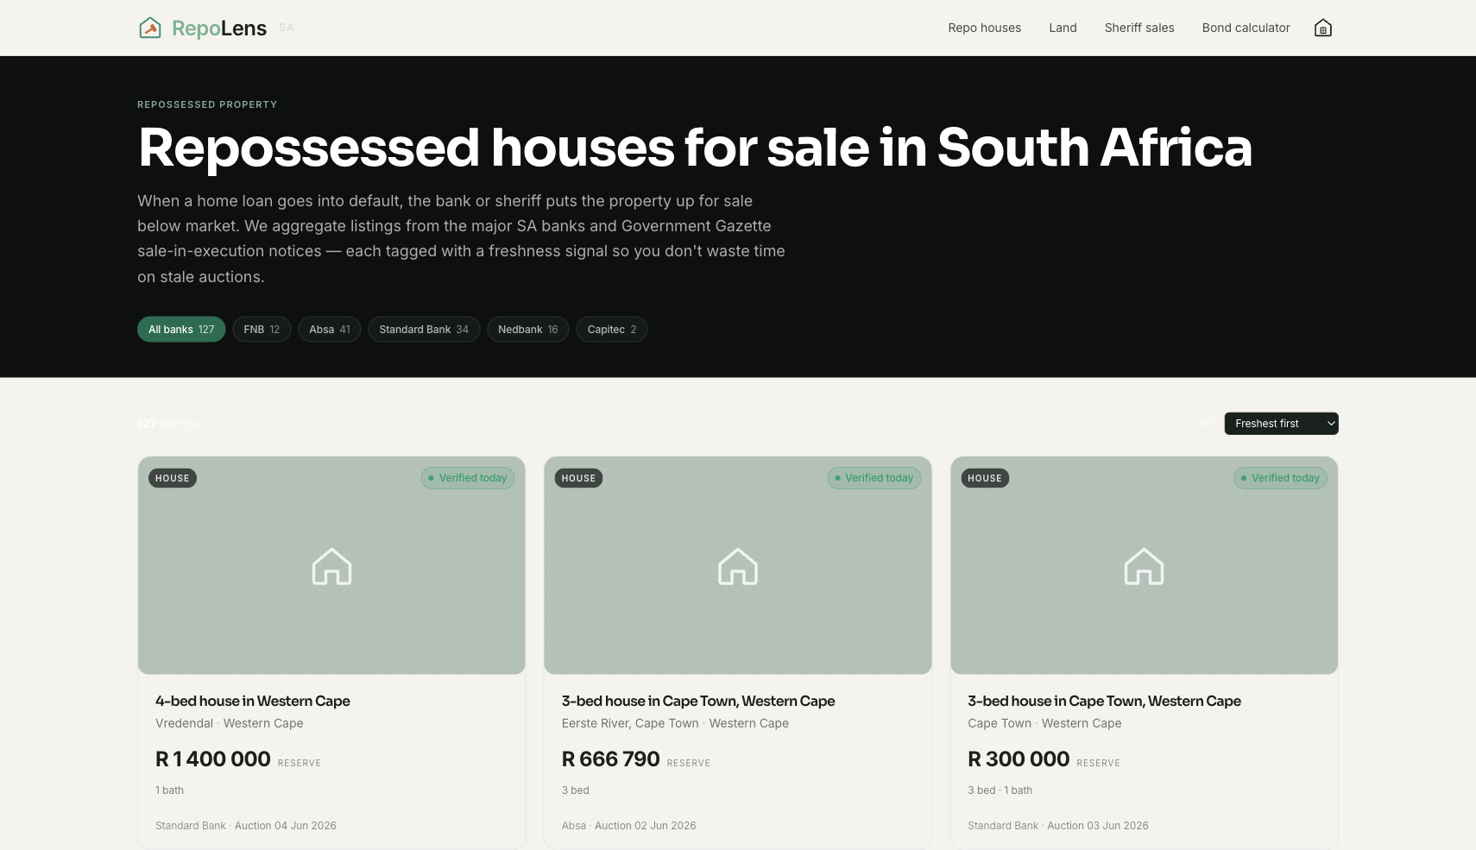
Task: Click the RepoLens house logo icon
Action: click(150, 28)
